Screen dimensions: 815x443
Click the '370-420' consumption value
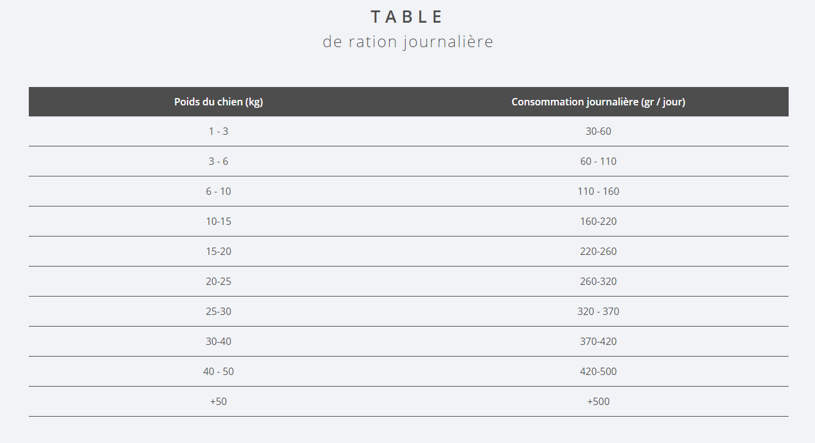599,341
